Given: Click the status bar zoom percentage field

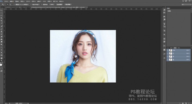Looking at the screenshot, I should point(6,103).
